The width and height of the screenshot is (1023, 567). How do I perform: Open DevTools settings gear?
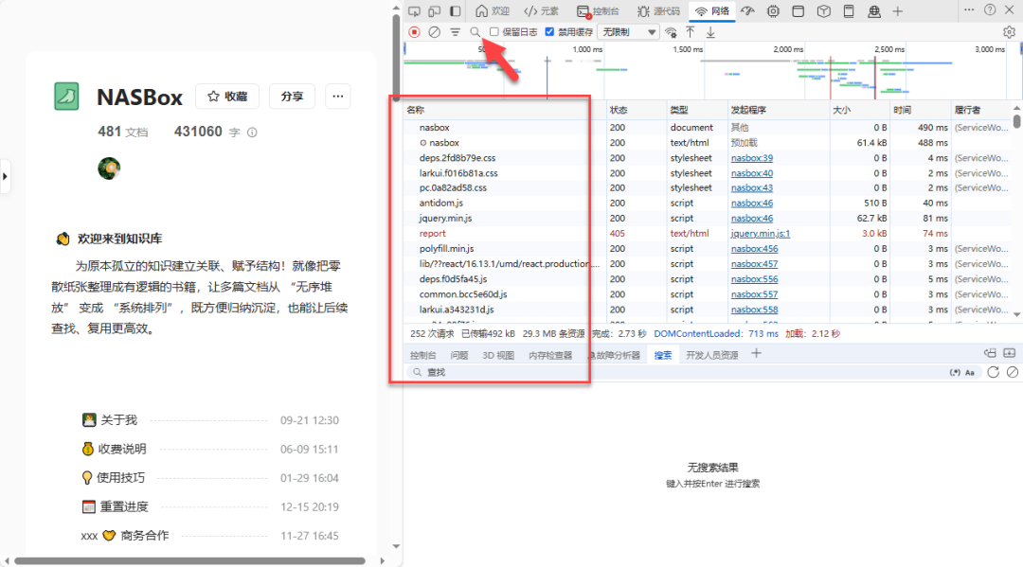(1009, 31)
